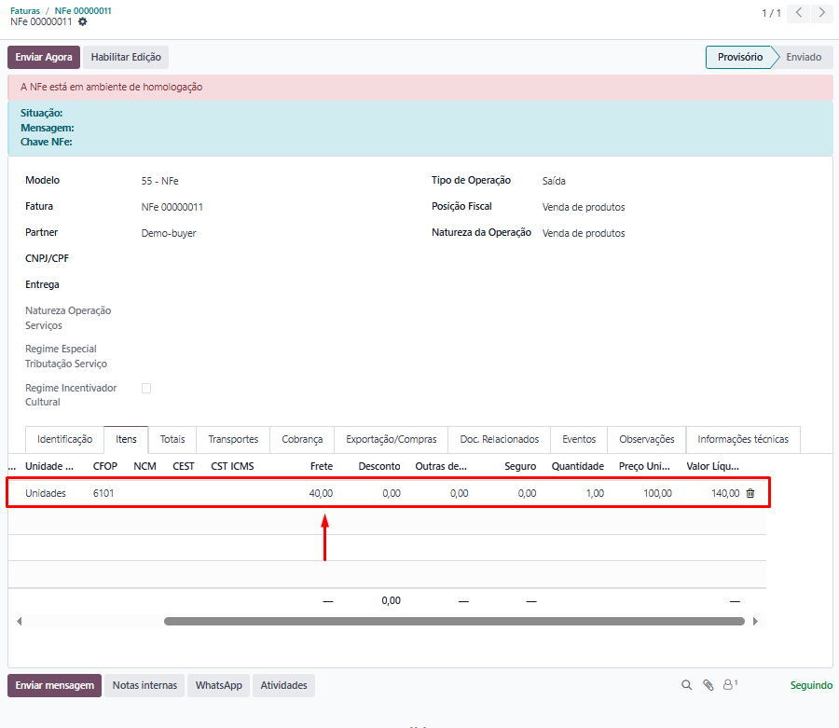
Task: Click the Unidades cell in item row
Action: pos(46,493)
